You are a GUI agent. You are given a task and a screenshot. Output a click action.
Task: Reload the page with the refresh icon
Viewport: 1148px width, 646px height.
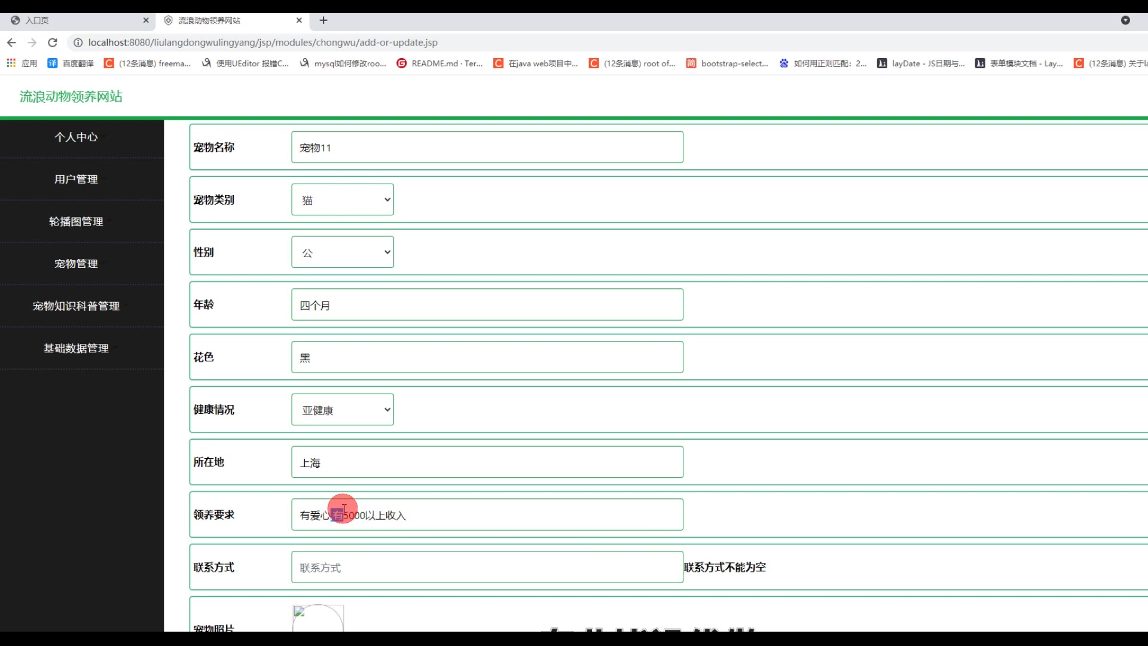pos(53,42)
